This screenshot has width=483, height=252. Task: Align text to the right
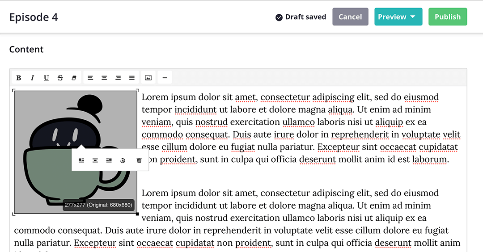[x=118, y=78]
